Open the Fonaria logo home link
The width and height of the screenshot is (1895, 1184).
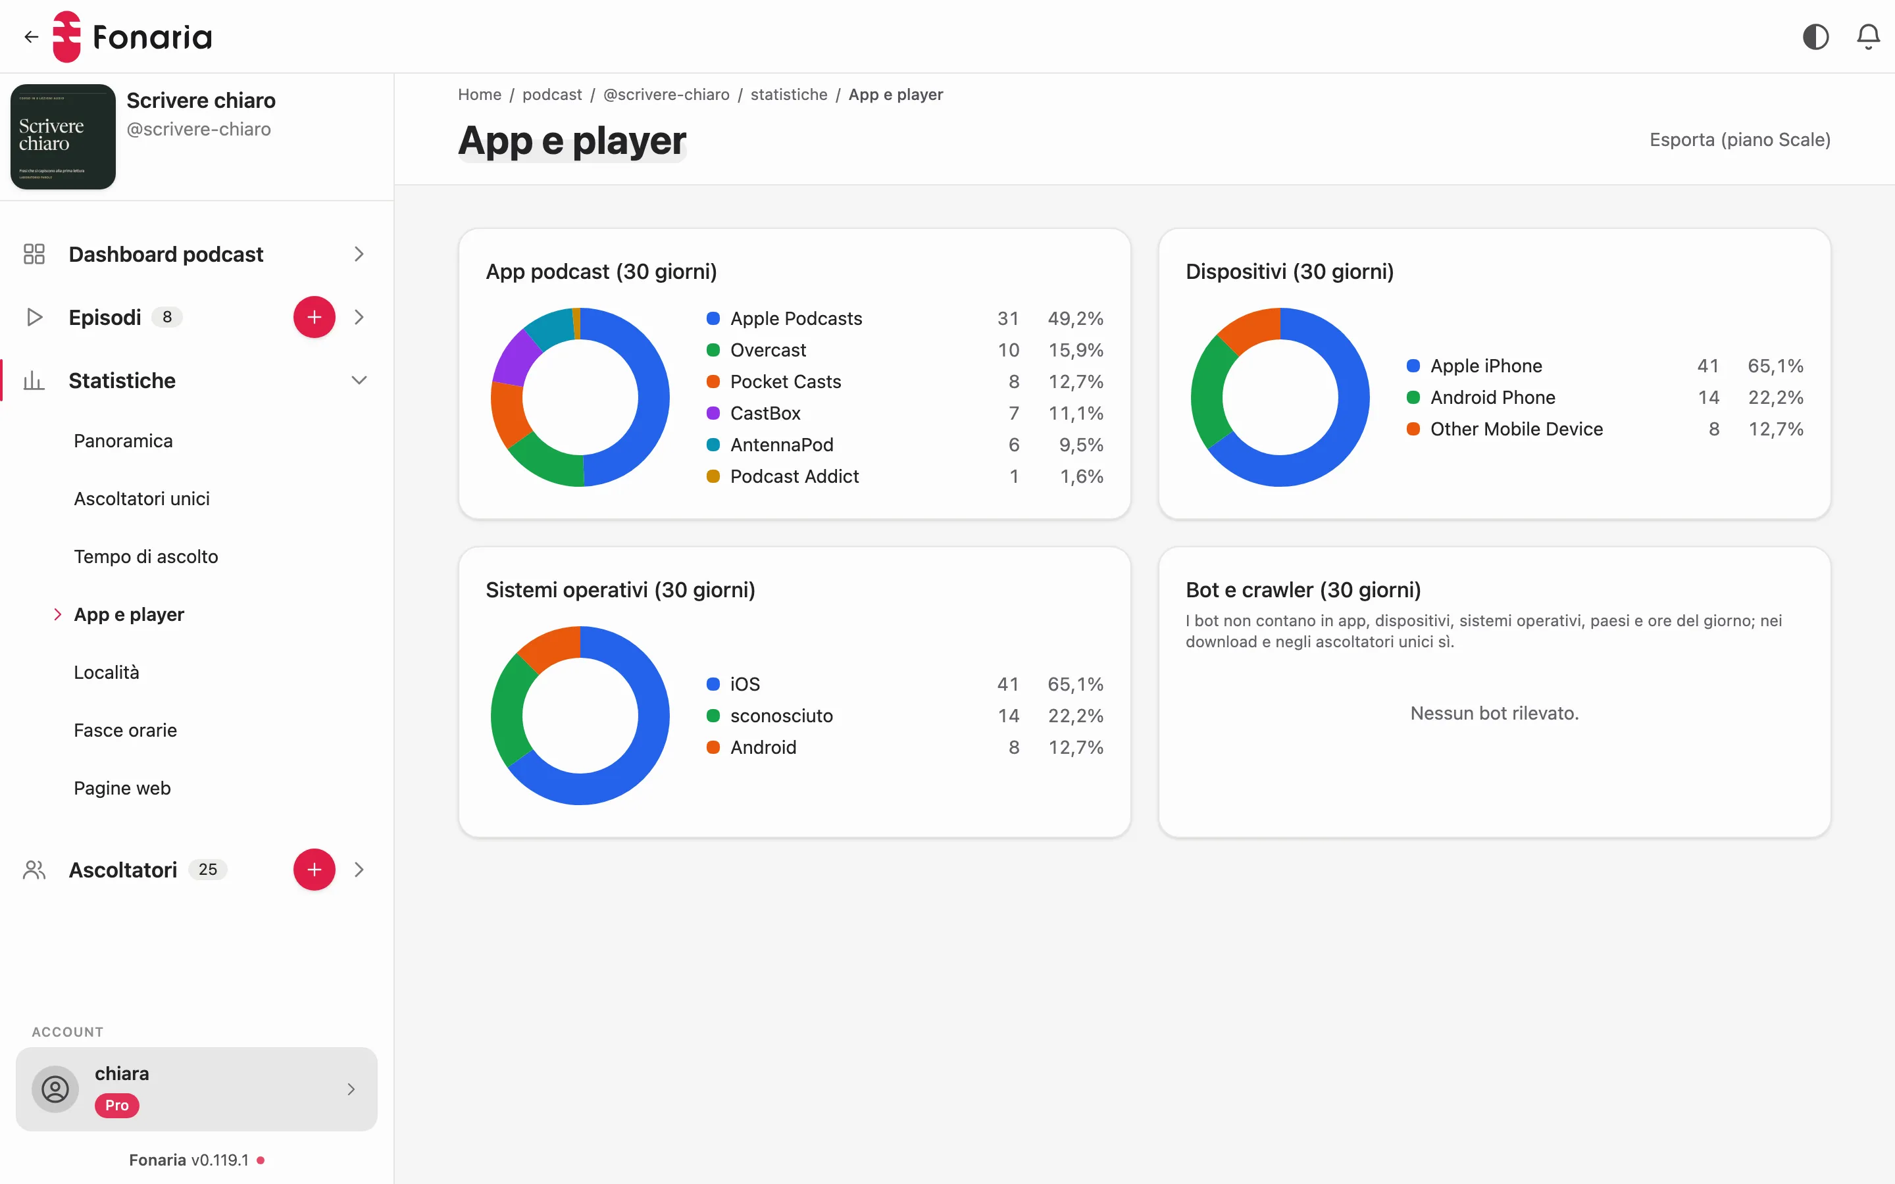coord(132,37)
